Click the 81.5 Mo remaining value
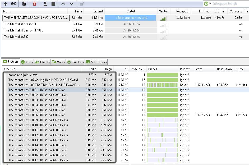Image resolution: width=249 pixels, height=165 pixels. (97, 18)
